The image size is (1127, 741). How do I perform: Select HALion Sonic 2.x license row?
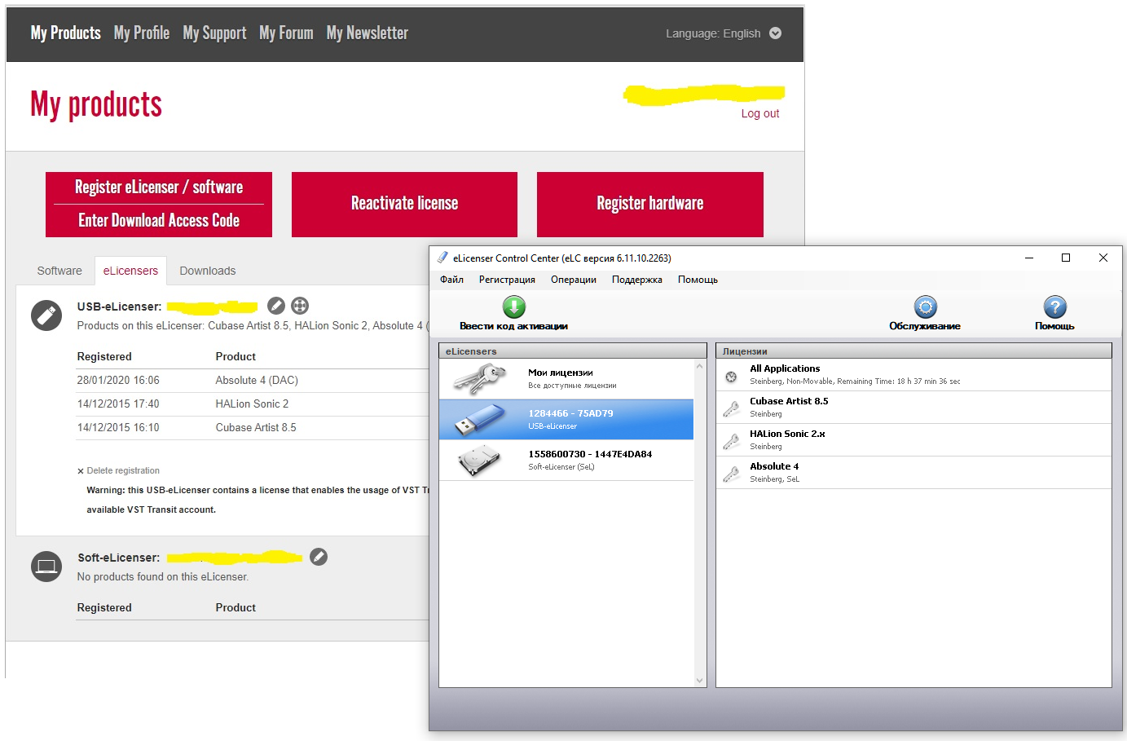(913, 440)
